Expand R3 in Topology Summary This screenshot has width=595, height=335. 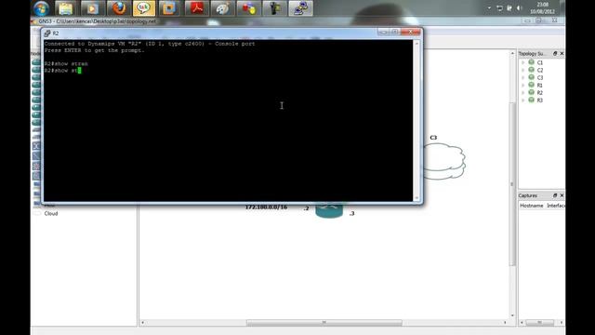click(523, 100)
